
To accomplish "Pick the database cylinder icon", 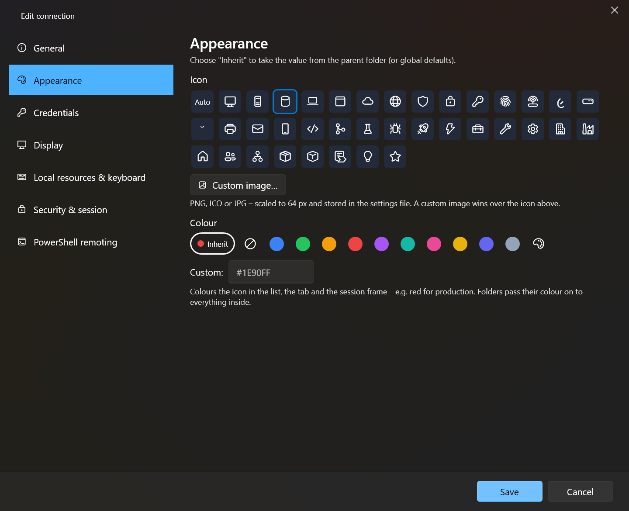I will [x=285, y=102].
